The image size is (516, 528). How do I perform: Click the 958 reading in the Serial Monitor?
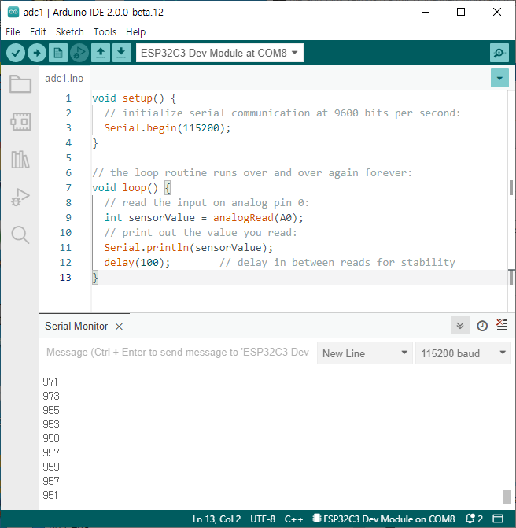pyautogui.click(x=51, y=438)
